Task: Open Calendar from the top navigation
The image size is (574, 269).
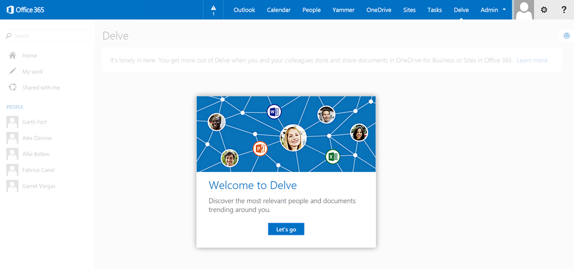Action: pyautogui.click(x=279, y=10)
